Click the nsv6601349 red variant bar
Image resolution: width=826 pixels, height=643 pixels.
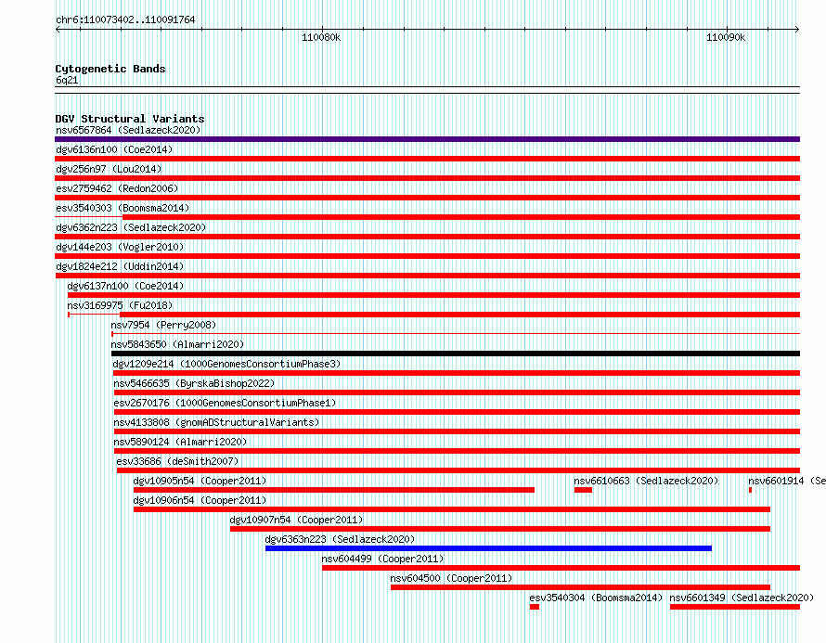pyautogui.click(x=735, y=607)
